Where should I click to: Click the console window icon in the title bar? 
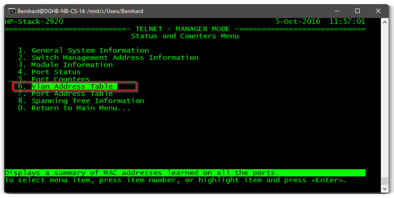pyautogui.click(x=11, y=11)
